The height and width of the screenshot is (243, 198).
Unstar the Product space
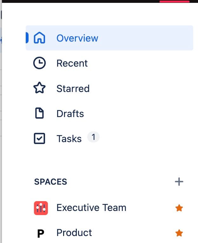[x=179, y=233]
